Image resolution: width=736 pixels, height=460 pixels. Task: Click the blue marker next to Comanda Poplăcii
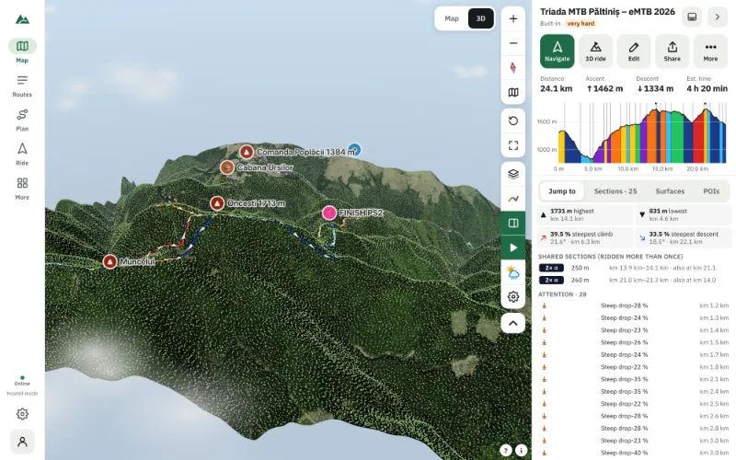(355, 150)
